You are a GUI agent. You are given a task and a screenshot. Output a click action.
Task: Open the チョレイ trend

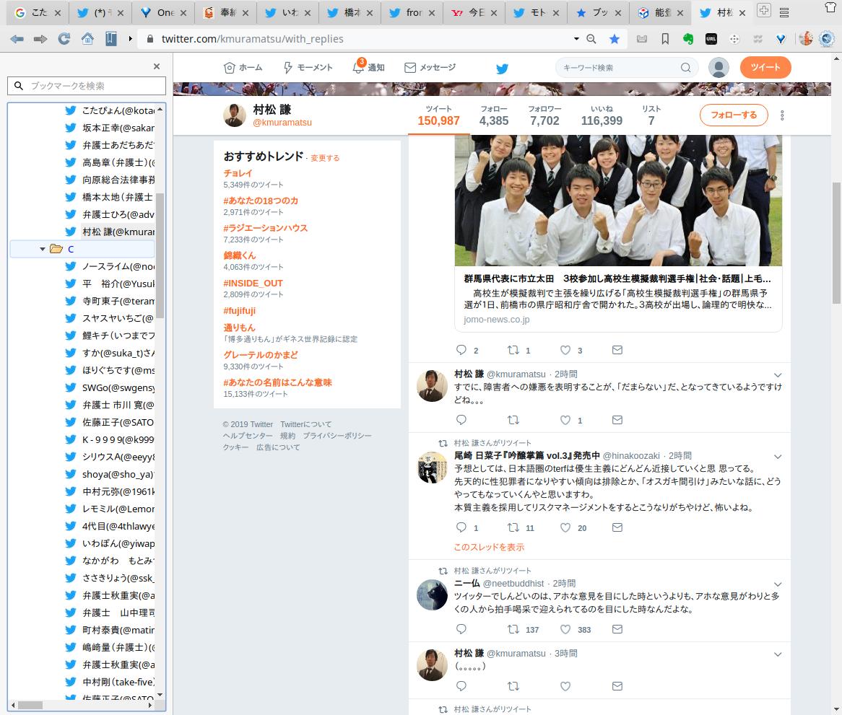pos(238,173)
